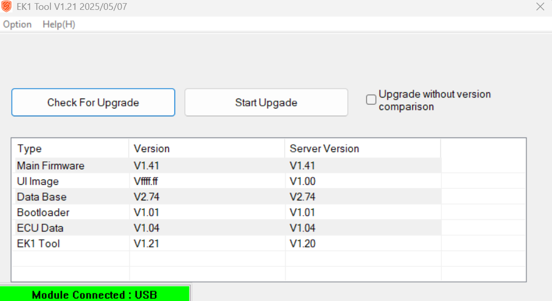Click the Start Upgrade button

266,102
